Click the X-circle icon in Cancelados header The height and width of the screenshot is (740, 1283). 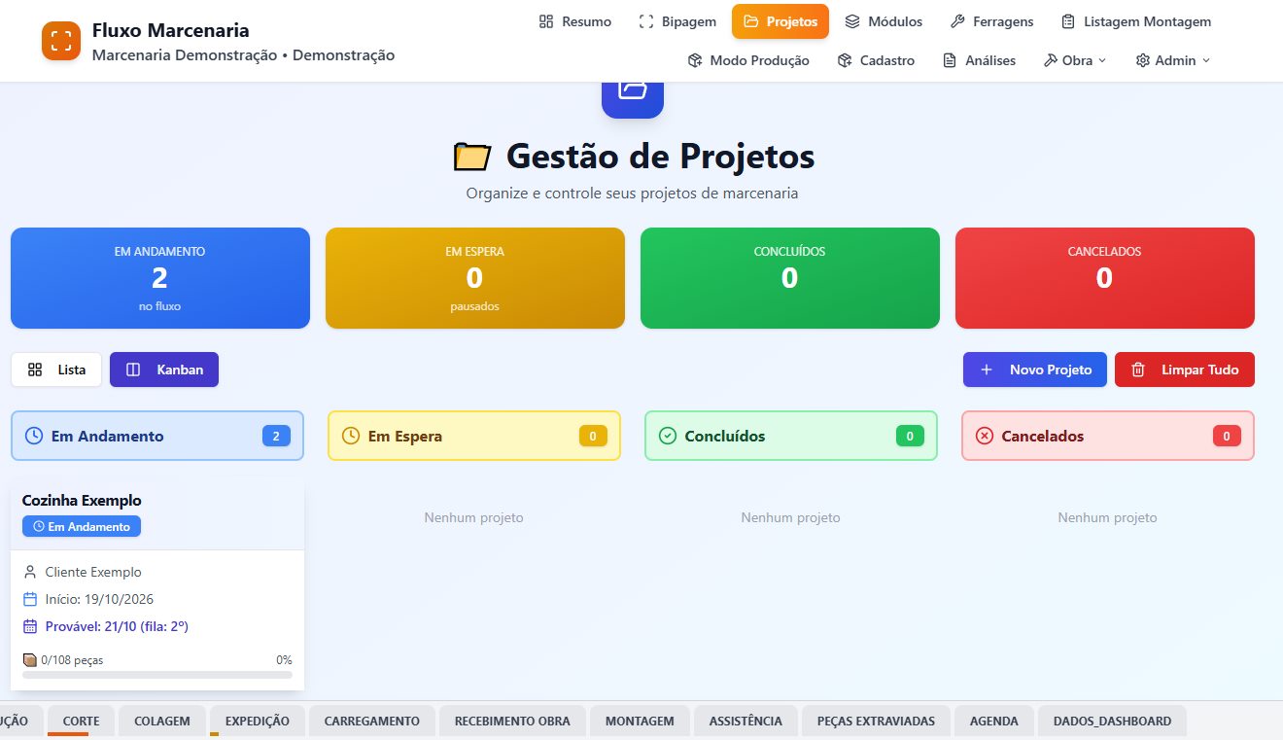(985, 436)
